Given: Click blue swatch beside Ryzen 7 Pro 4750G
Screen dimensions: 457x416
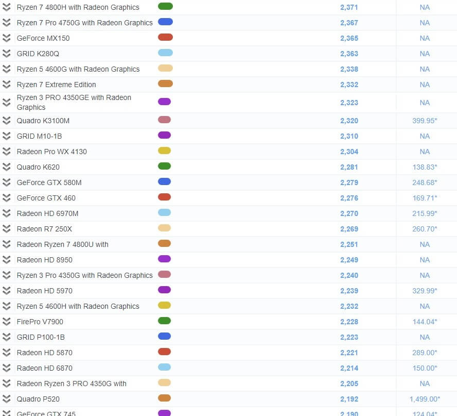Looking at the screenshot, I should tap(165, 22).
